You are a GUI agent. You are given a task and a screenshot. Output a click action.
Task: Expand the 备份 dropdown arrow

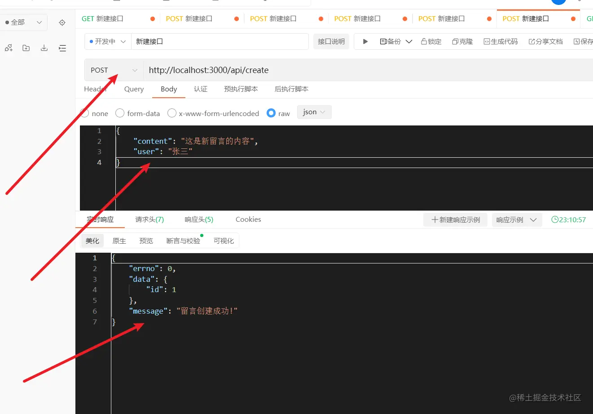409,42
